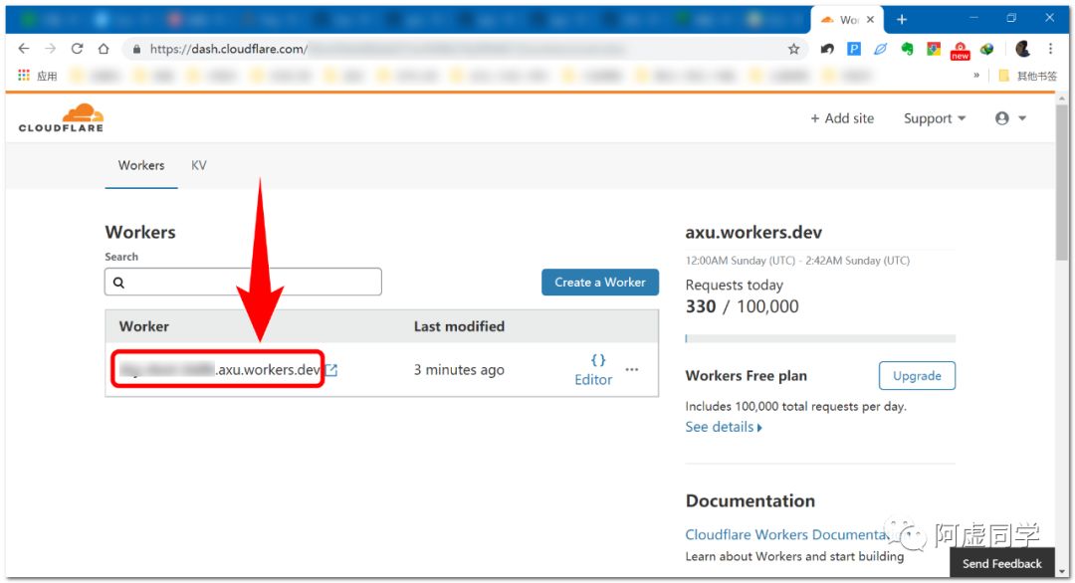Viewport: 1075px width, 583px height.
Task: Click the Cloudflare logo
Action: [61, 117]
